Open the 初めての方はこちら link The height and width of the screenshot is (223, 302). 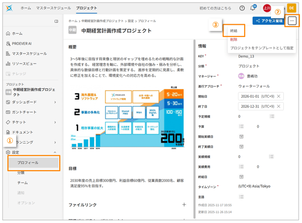click(215, 8)
